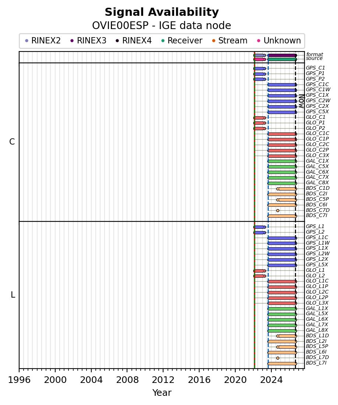This screenshot has height=405, width=338.
Task: Click the GLO_C1 short red bar
Action: point(260,118)
